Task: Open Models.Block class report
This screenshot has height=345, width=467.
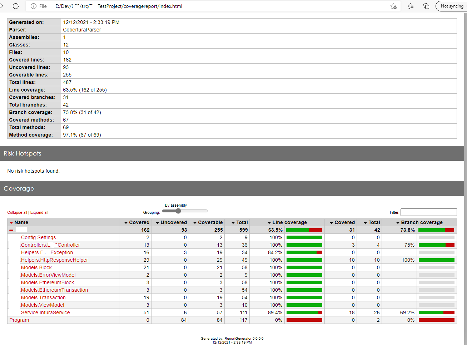Action: coord(36,267)
